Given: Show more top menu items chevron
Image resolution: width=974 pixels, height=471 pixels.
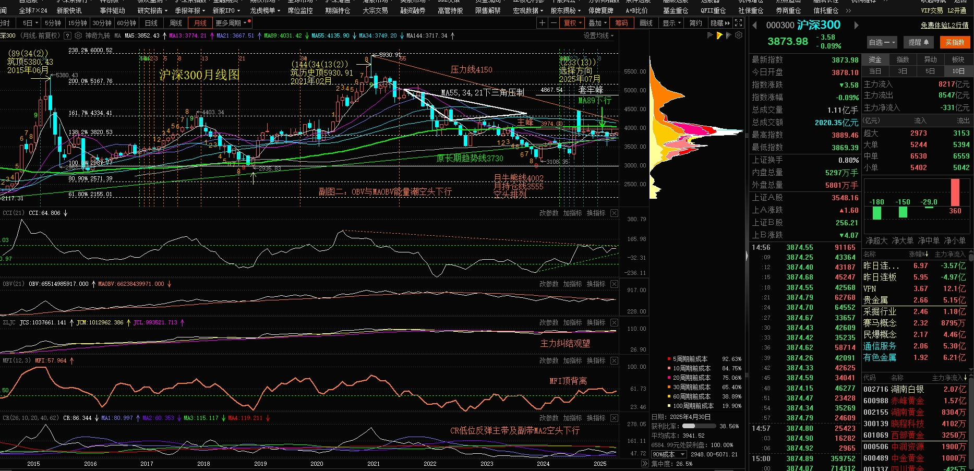Looking at the screenshot, I should click(848, 10).
